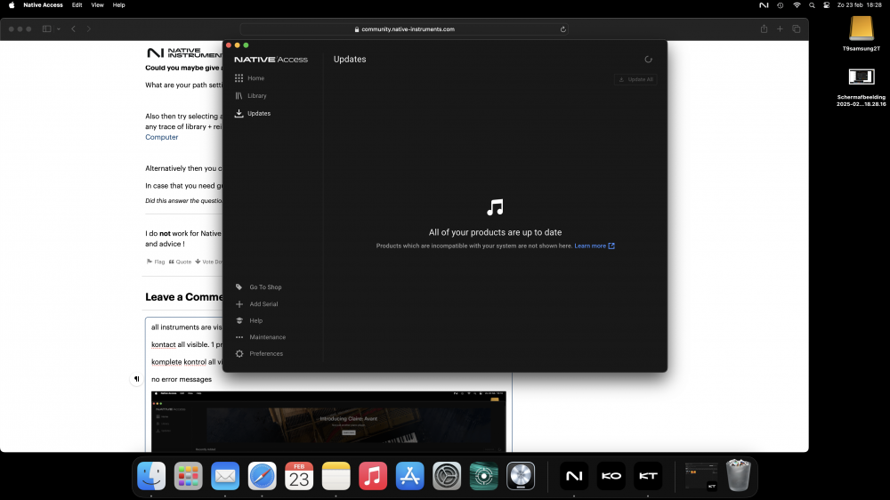
Task: Open Calendar from the Dock
Action: (x=299, y=476)
